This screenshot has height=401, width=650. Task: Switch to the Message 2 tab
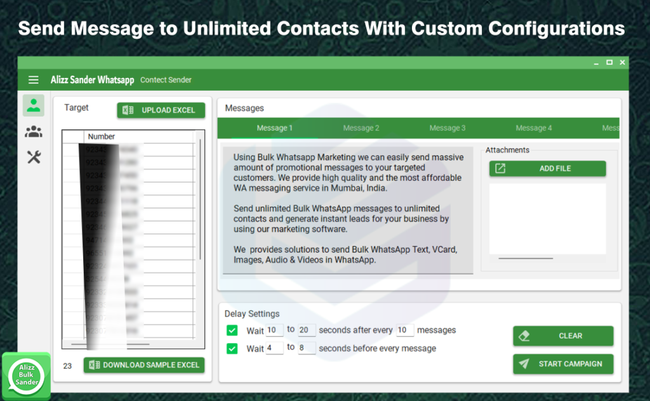361,128
